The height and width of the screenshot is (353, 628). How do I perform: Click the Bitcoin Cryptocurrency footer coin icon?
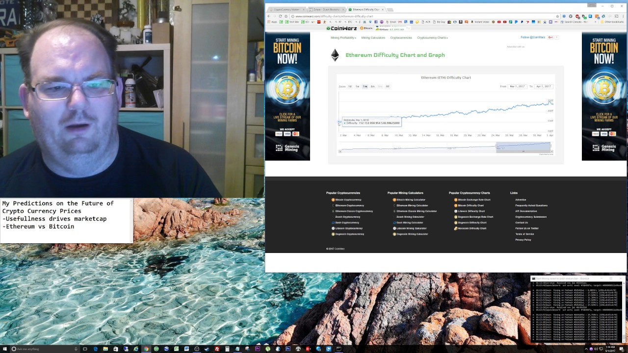[x=333, y=200]
